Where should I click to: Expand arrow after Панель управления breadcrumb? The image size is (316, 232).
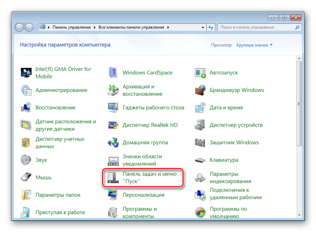(x=94, y=27)
